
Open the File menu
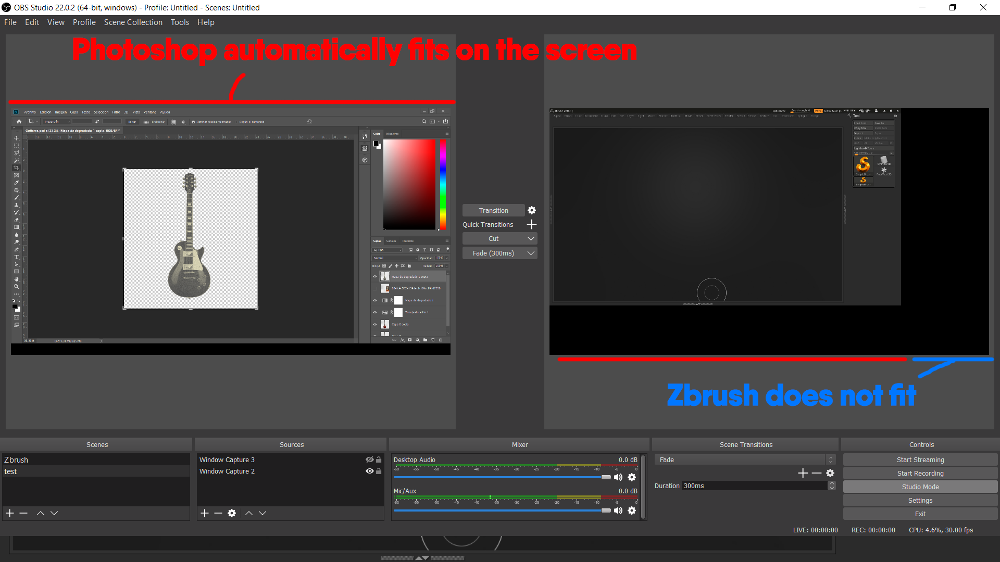tap(10, 22)
